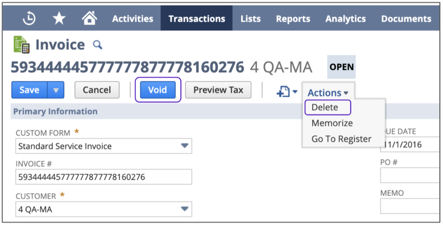Open the Transactions tab
Screen dimensions: 443x226
[x=197, y=19]
